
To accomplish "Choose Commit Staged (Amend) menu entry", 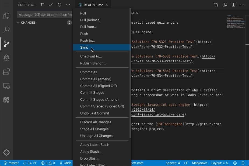I will tap(102, 99).
